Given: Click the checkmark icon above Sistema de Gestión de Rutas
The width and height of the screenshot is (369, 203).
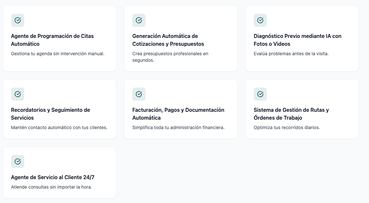Looking at the screenshot, I should 260,94.
